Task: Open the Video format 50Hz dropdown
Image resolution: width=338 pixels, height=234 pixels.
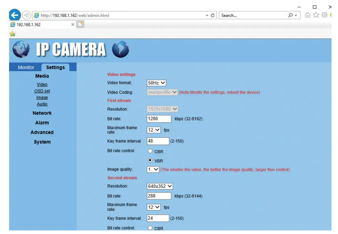Action: [x=156, y=83]
